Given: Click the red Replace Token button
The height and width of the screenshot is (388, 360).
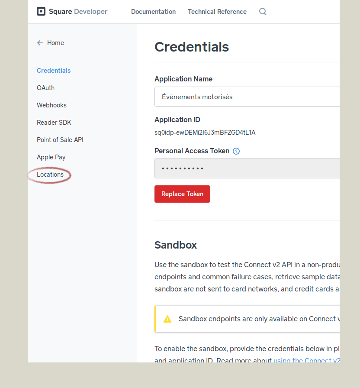Looking at the screenshot, I should (x=182, y=194).
